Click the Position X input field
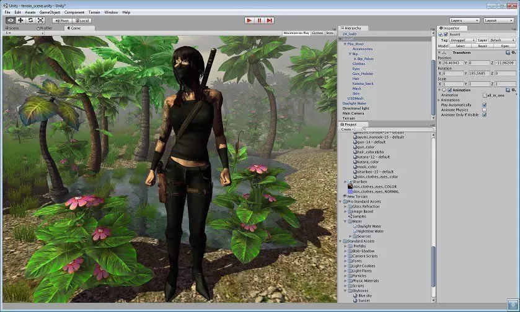520x312 pixels. (x=452, y=63)
